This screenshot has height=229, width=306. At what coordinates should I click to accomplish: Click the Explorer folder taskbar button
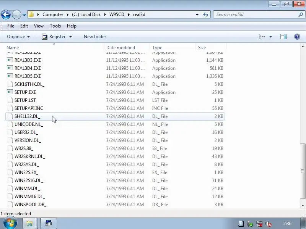click(30, 223)
